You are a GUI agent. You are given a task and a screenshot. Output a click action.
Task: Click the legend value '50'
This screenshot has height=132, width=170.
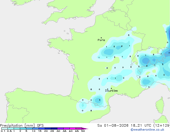click(x=83, y=131)
